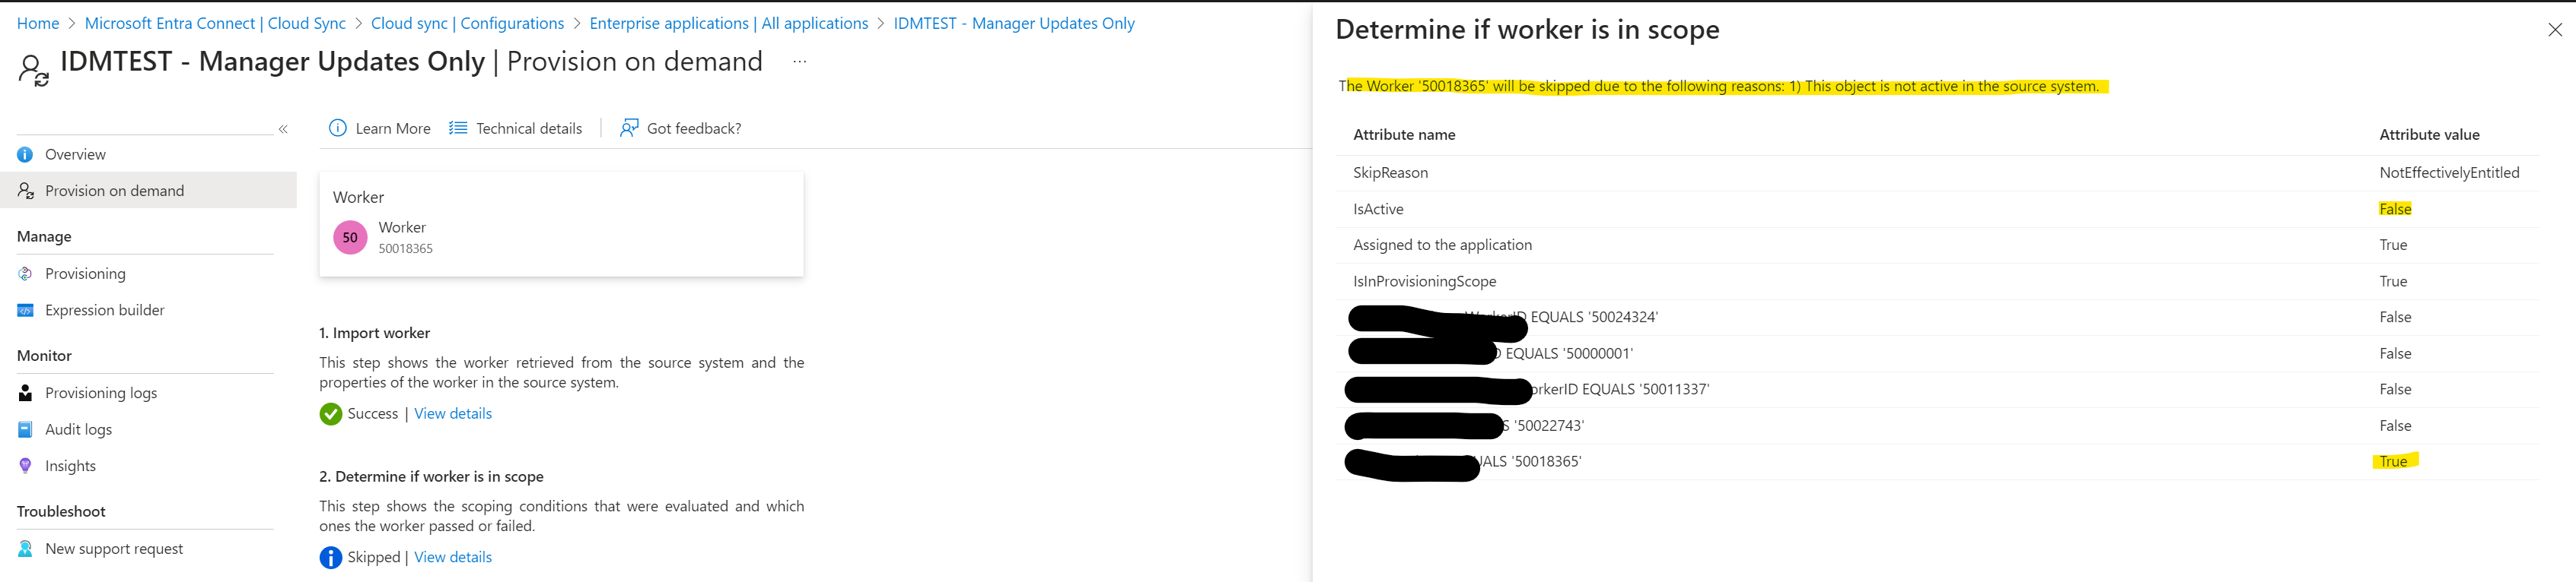This screenshot has height=582, width=2576.
Task: Click the EQUALS '50024324' condition row
Action: click(x=1937, y=318)
